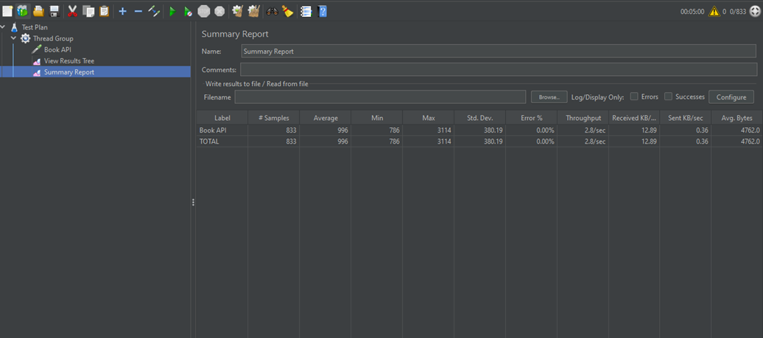Click the Thread Group gear icon
The width and height of the screenshot is (763, 338).
[25, 38]
